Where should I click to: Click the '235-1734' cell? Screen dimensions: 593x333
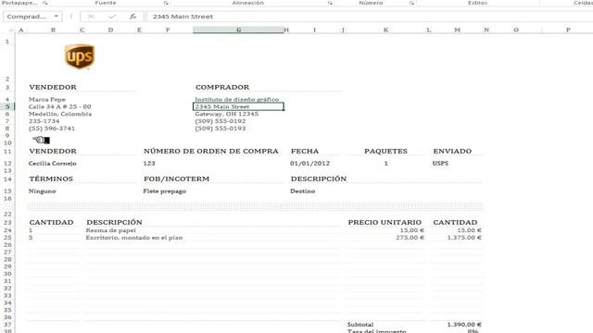pos(44,121)
